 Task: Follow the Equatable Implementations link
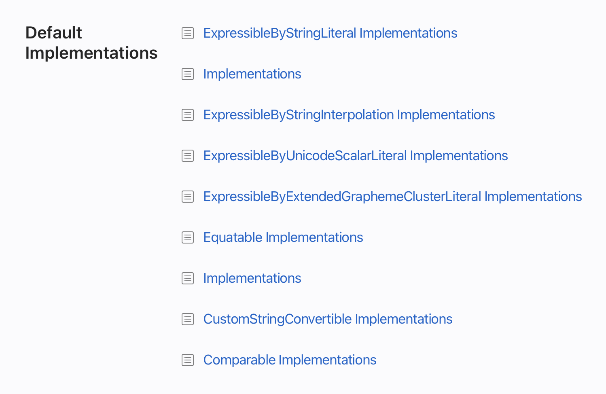pyautogui.click(x=283, y=237)
